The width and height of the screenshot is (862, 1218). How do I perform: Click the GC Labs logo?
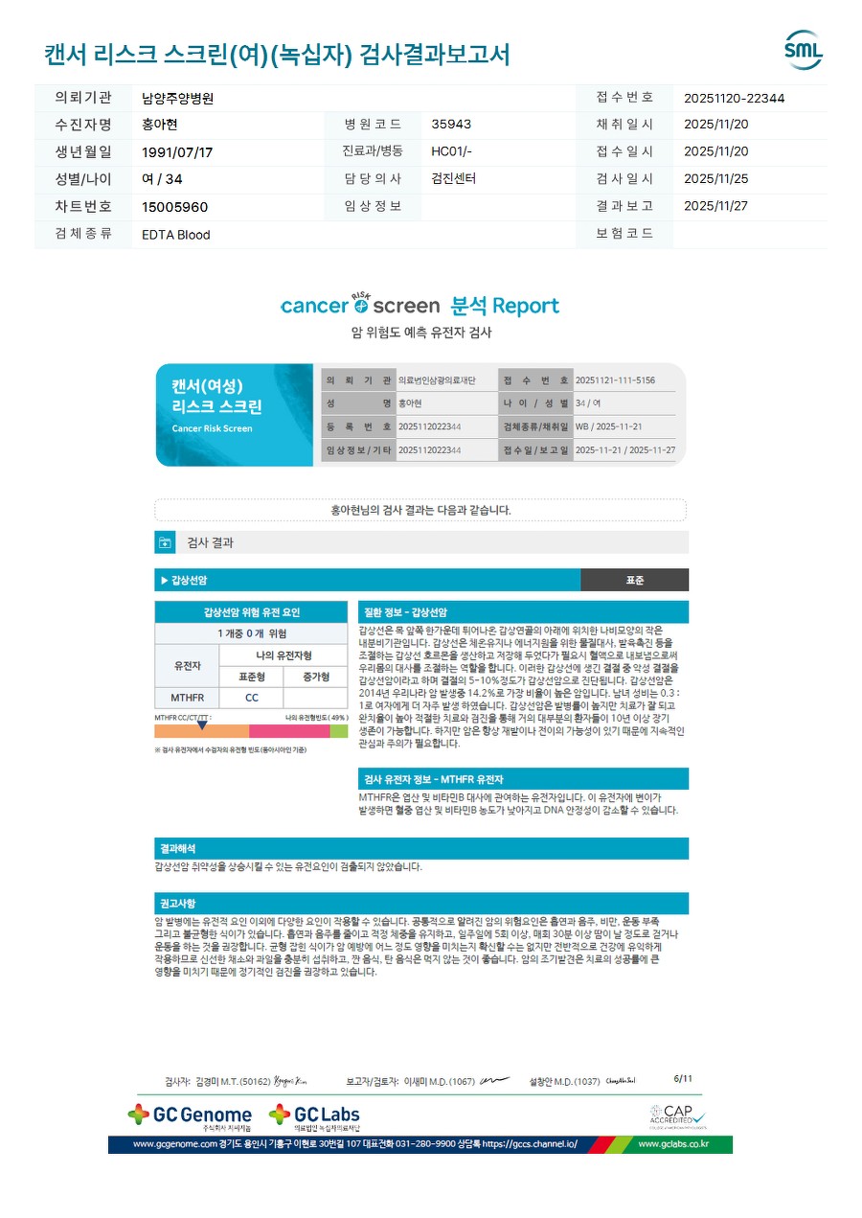(x=314, y=1117)
